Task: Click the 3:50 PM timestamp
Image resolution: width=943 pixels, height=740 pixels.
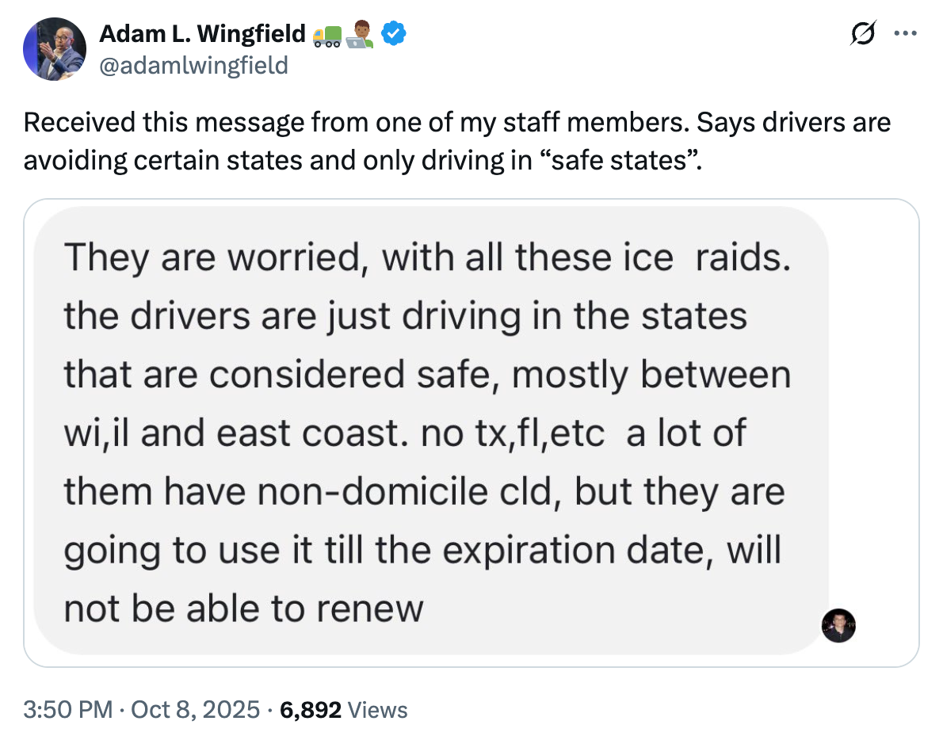Action: pos(68,709)
